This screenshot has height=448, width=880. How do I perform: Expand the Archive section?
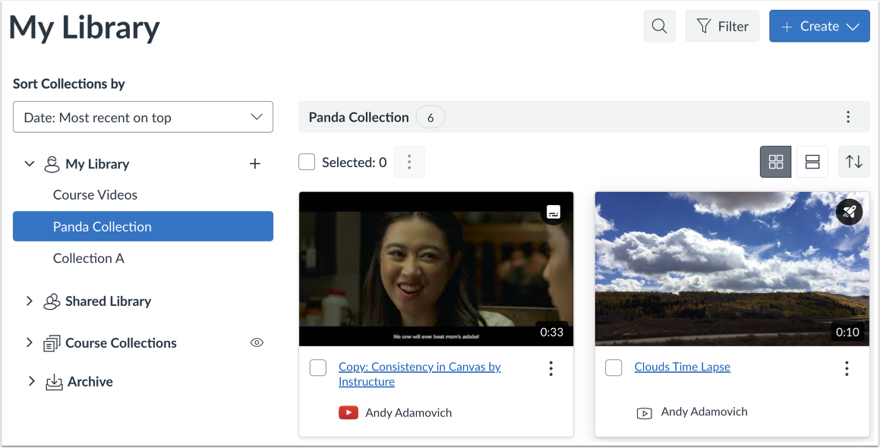pos(30,381)
